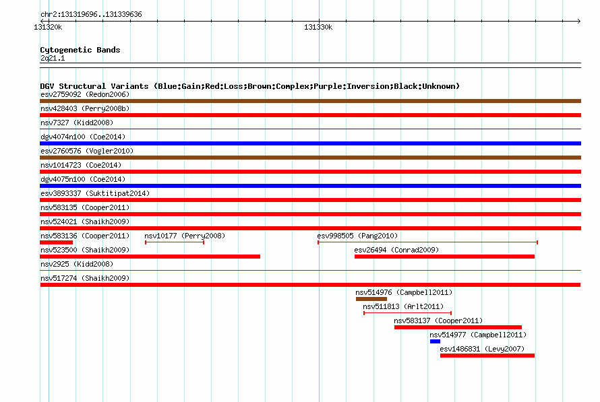Open nsv1014723 (Coe2014) variant label
Screen dimensions: 600x402
click(81, 165)
